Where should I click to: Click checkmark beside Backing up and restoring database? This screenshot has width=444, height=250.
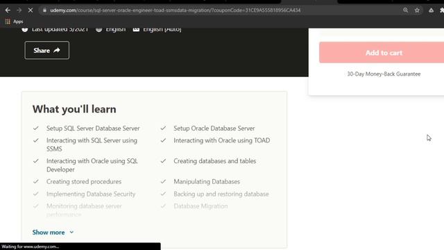(163, 194)
